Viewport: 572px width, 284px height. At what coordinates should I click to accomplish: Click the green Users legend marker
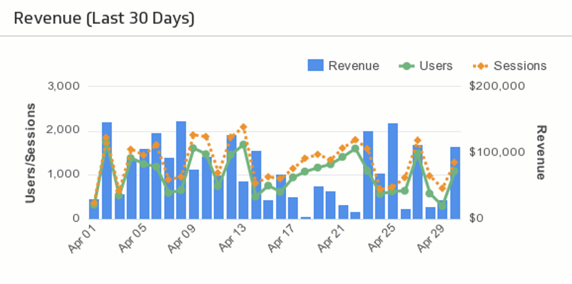pos(406,66)
